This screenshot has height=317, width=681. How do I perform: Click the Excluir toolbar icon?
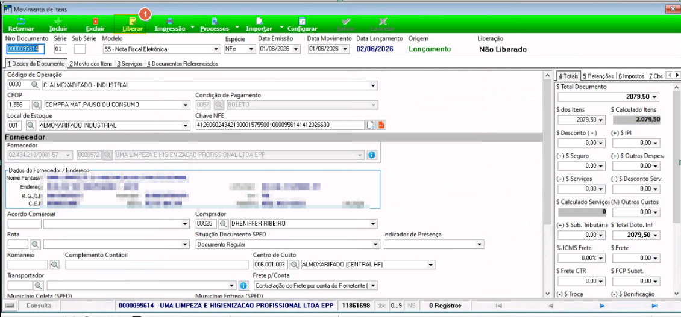tap(95, 21)
